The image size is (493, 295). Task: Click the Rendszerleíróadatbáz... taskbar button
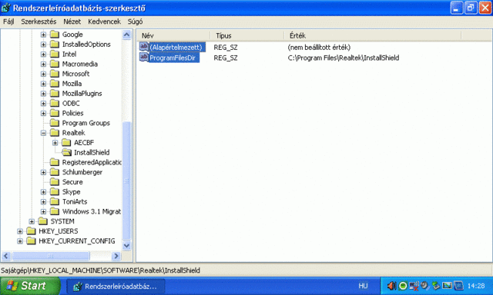[116, 287]
